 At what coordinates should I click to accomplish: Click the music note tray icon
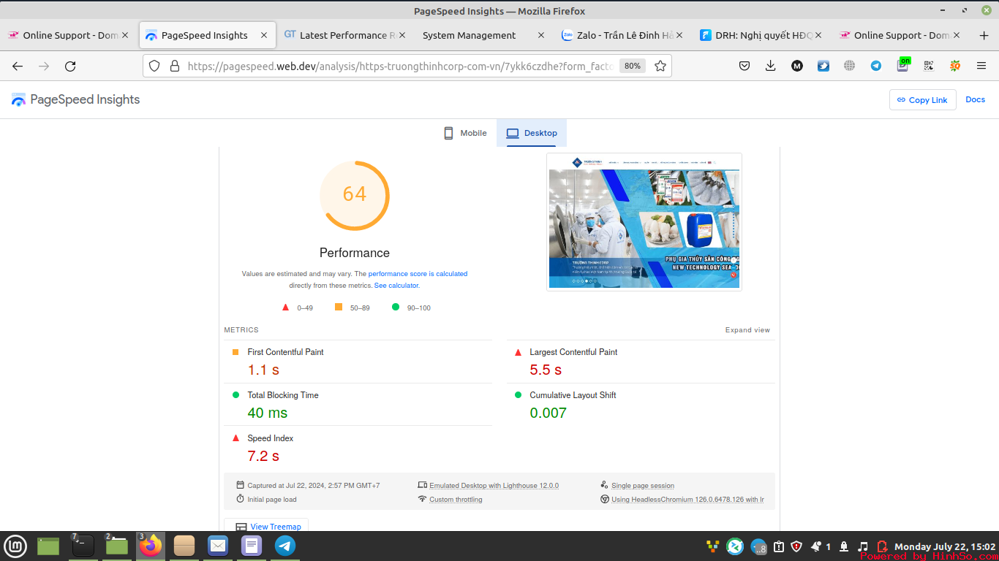[863, 546]
